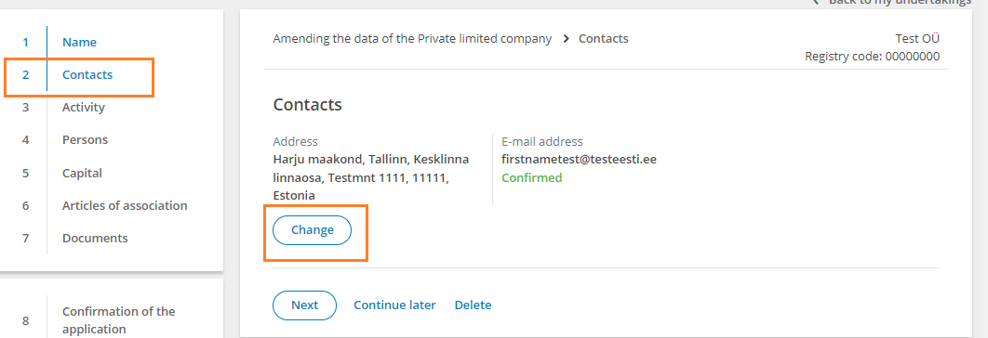Click the firstnametest@testeesti.ee e-mail address
Viewport: 988px width, 338px height.
pyautogui.click(x=579, y=159)
